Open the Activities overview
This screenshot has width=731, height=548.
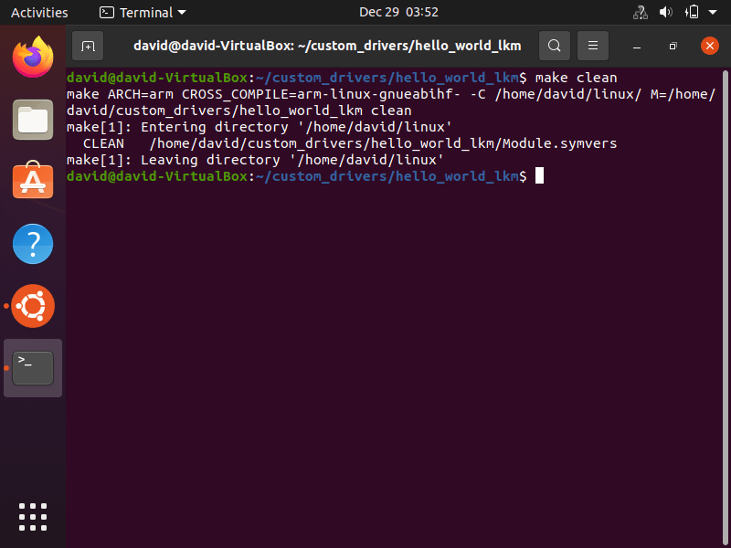point(39,12)
